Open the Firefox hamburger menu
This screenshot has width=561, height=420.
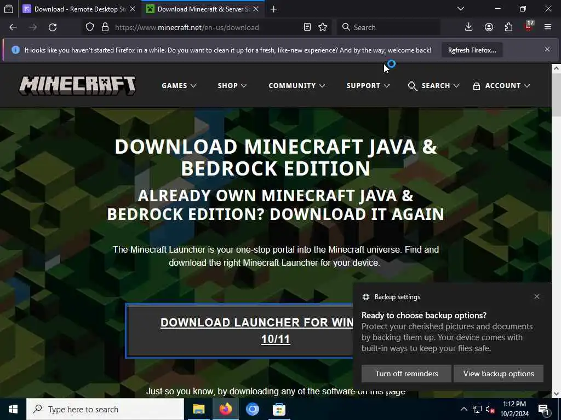(x=548, y=27)
